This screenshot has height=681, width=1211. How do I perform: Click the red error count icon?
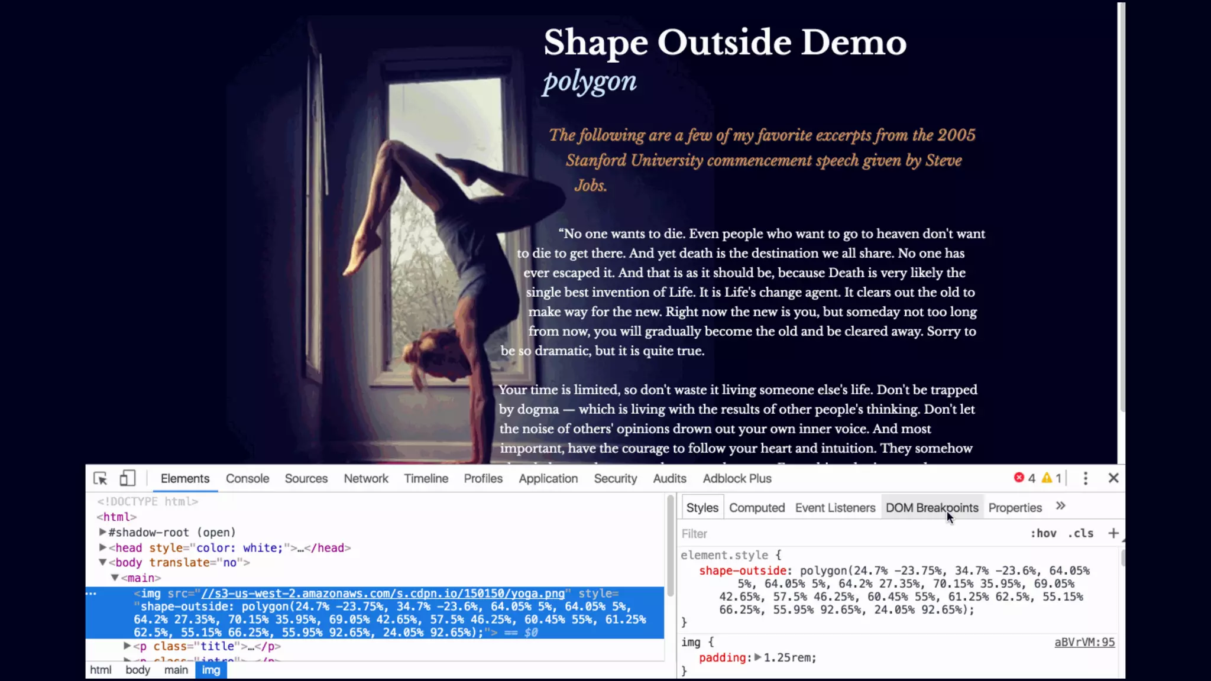pos(1019,478)
